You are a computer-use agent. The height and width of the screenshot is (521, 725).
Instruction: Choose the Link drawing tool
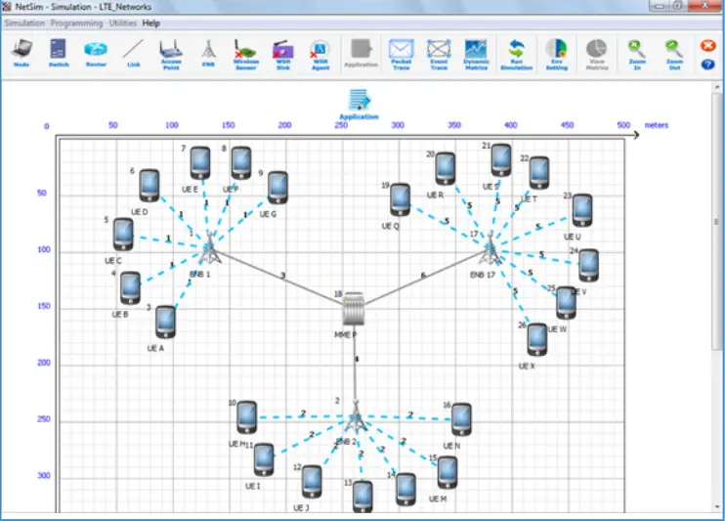133,52
